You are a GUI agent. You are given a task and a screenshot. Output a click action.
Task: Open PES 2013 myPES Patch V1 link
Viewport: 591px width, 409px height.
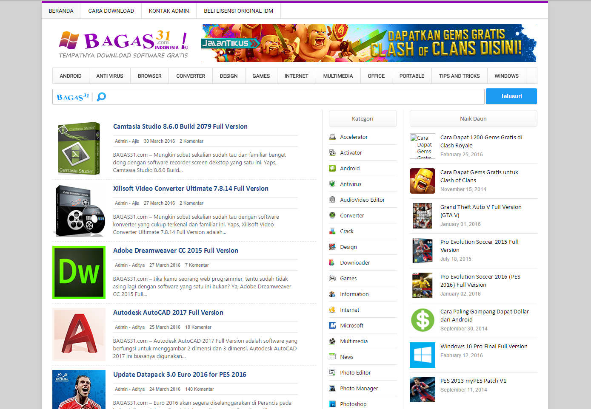coord(473,381)
